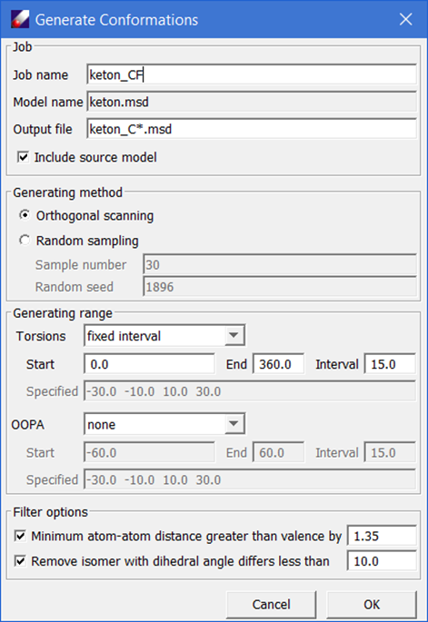Click the OOPA End field 60.0
The width and height of the screenshot is (428, 622).
279,452
